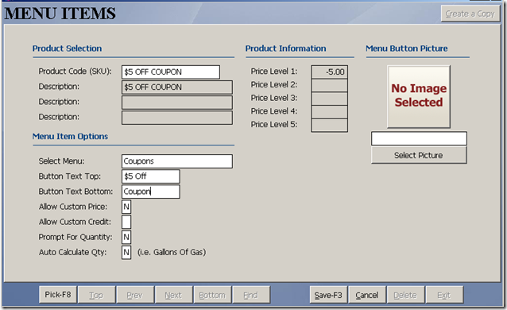Focus the Product Code (SKU) field
The image size is (507, 310).
tap(171, 72)
